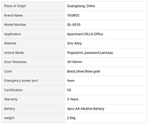148x124 pixels.
Task: Click the Application row label
Action: (13, 34)
